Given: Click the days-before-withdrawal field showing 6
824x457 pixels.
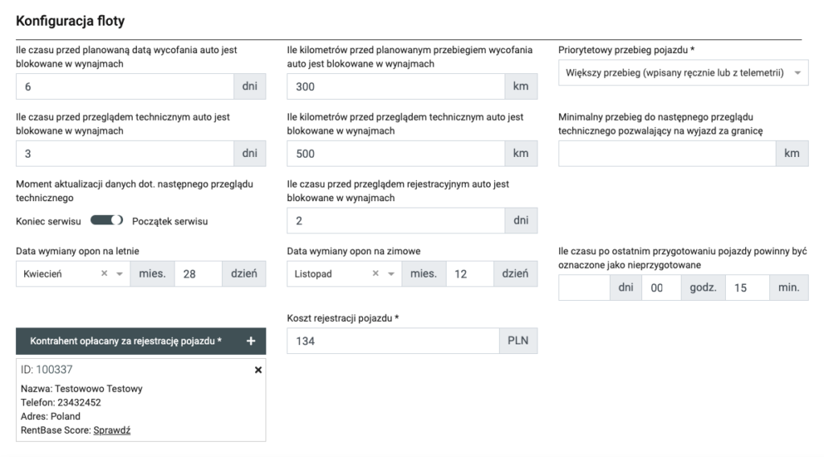Looking at the screenshot, I should (x=125, y=86).
